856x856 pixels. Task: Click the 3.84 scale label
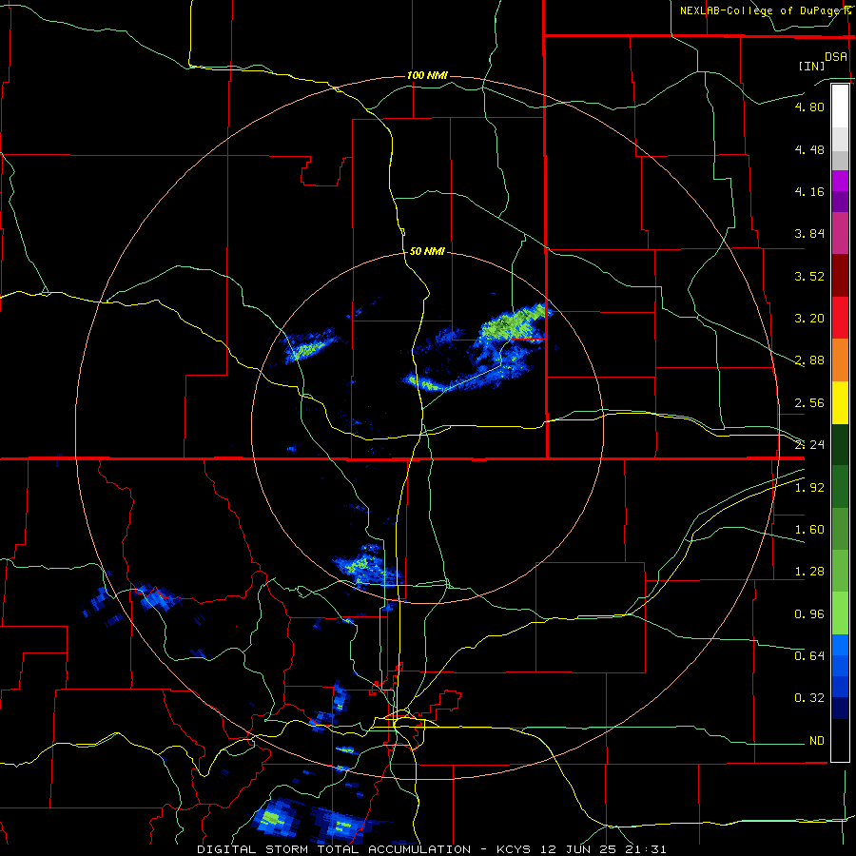809,234
